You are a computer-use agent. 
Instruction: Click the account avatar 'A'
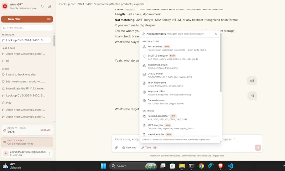(x=6, y=154)
